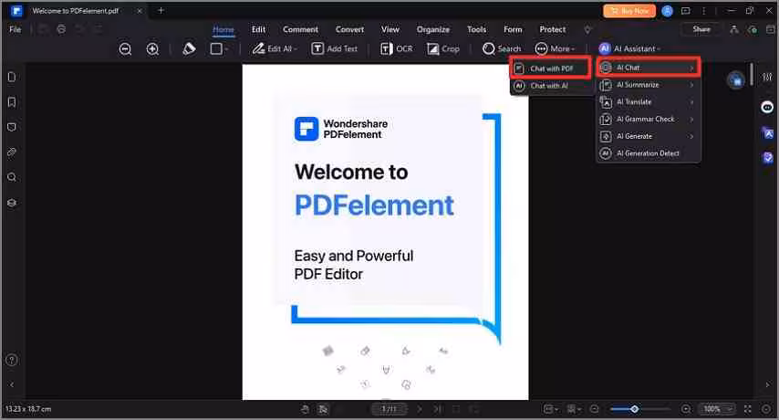Expand the right sidebar arrow
This screenshot has height=420, width=779.
pos(767,384)
